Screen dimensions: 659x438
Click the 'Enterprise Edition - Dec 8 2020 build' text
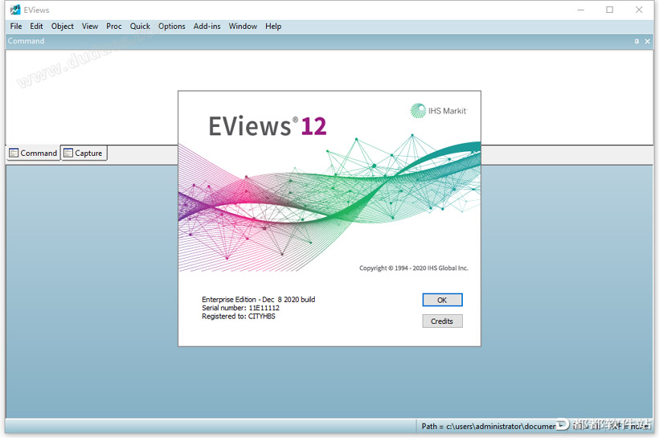tap(258, 299)
